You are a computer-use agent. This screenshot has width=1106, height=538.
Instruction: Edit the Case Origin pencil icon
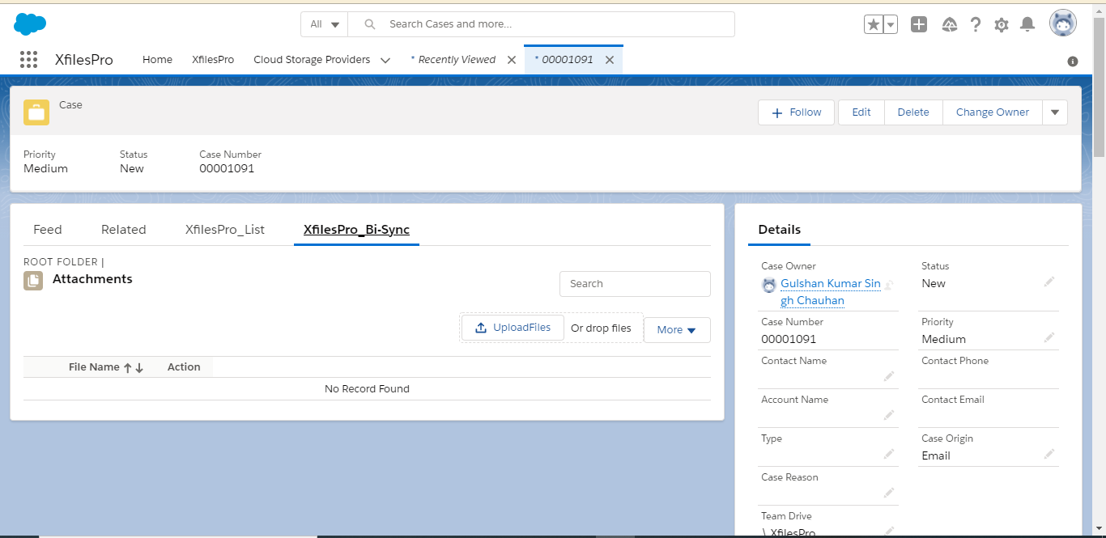click(x=1049, y=454)
